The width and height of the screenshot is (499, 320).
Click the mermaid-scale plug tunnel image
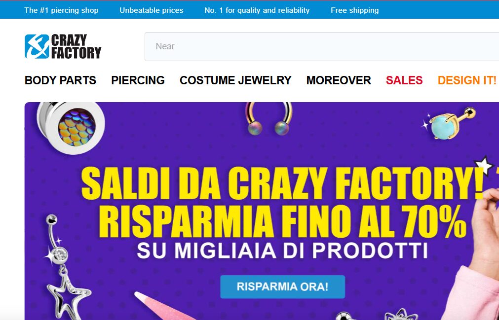(x=71, y=127)
